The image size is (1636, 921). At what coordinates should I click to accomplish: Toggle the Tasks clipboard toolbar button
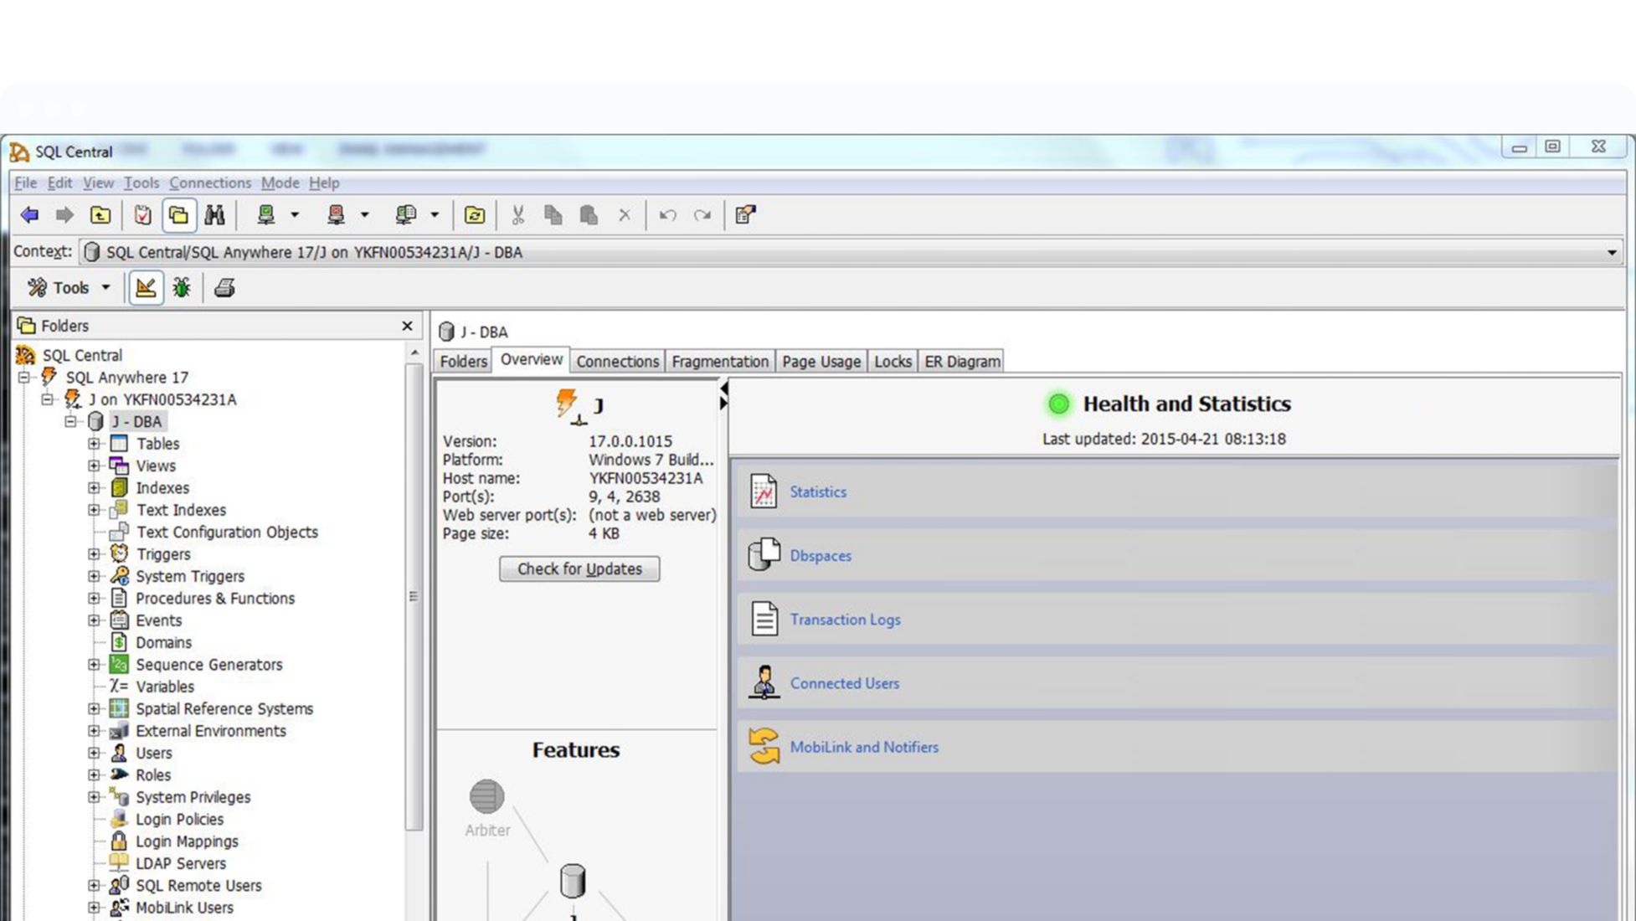pos(142,215)
